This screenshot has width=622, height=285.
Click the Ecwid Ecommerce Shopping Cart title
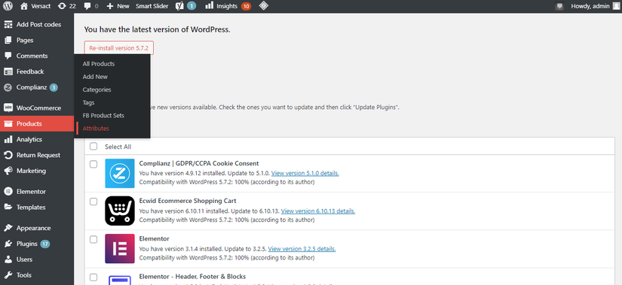(188, 201)
